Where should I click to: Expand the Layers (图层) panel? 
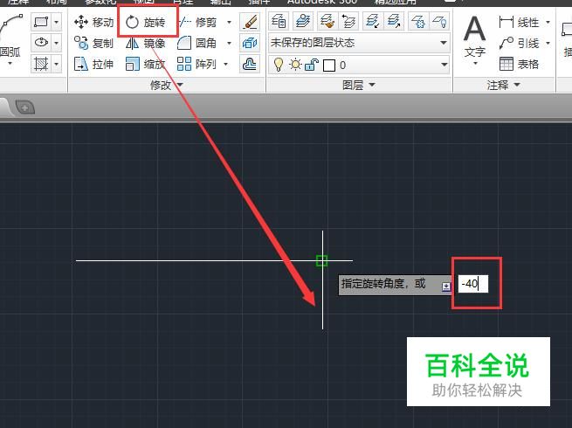(359, 85)
